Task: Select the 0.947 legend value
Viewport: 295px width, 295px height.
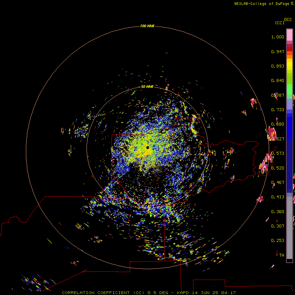Action: (x=278, y=51)
